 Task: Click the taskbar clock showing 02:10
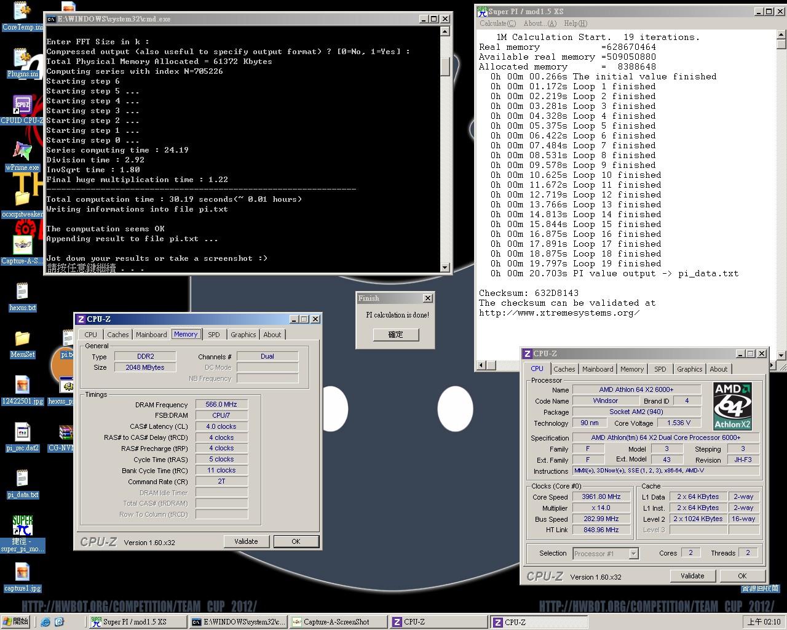[764, 622]
